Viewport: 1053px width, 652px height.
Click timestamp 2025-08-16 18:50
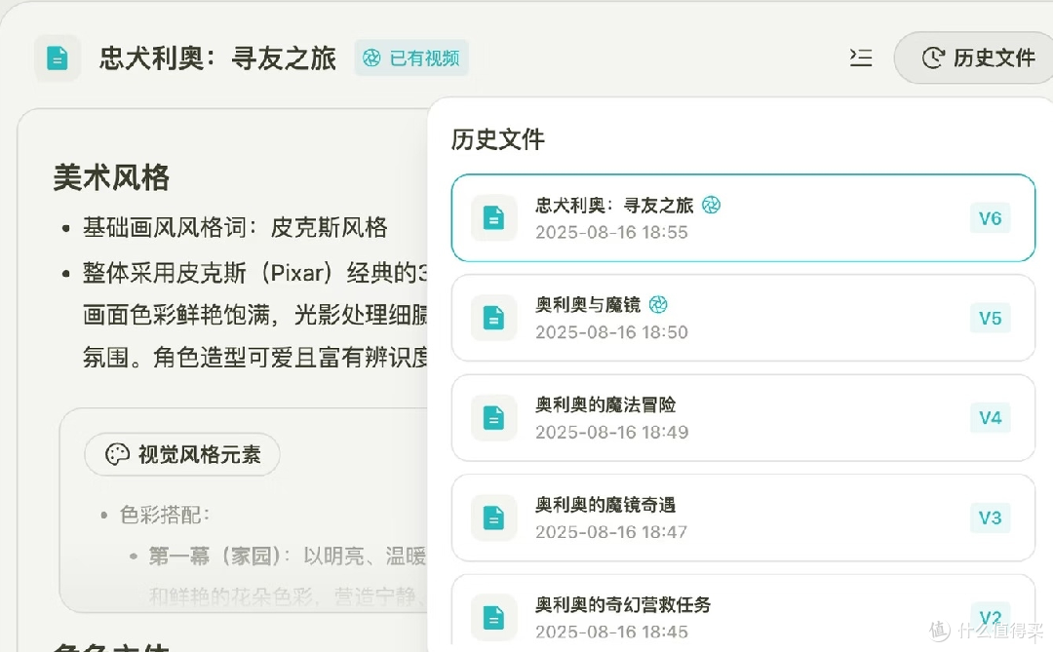point(611,332)
